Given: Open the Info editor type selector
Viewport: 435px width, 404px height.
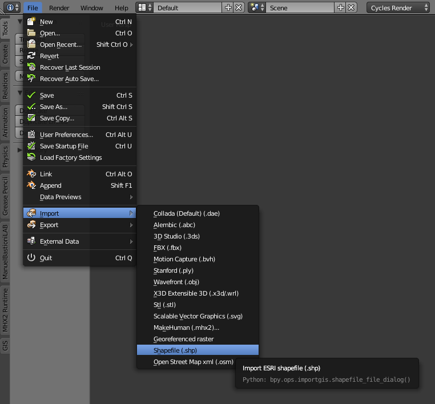Looking at the screenshot, I should pyautogui.click(x=13, y=7).
